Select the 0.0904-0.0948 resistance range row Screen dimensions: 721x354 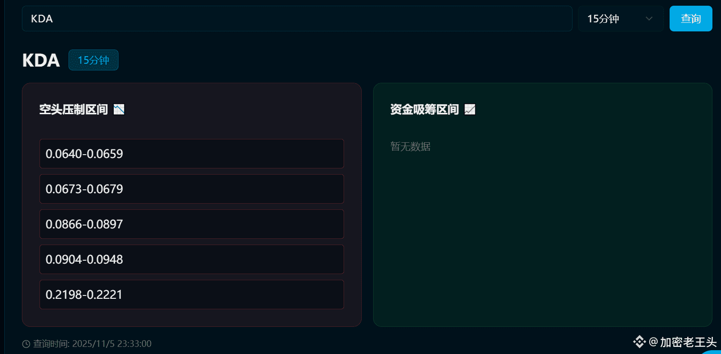point(191,259)
